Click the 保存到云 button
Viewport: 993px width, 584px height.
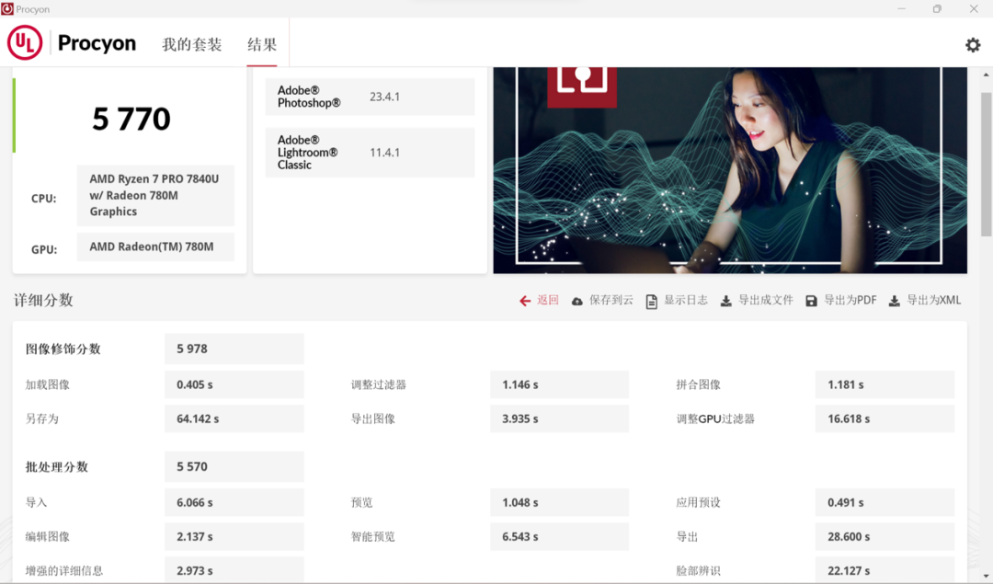click(x=611, y=300)
